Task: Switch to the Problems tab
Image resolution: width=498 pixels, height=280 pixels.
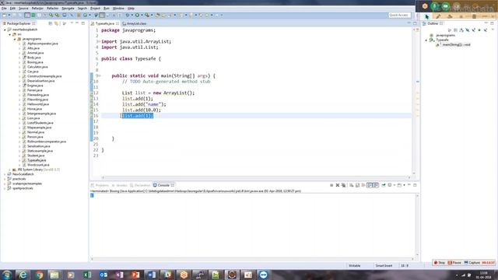Action: 100,185
